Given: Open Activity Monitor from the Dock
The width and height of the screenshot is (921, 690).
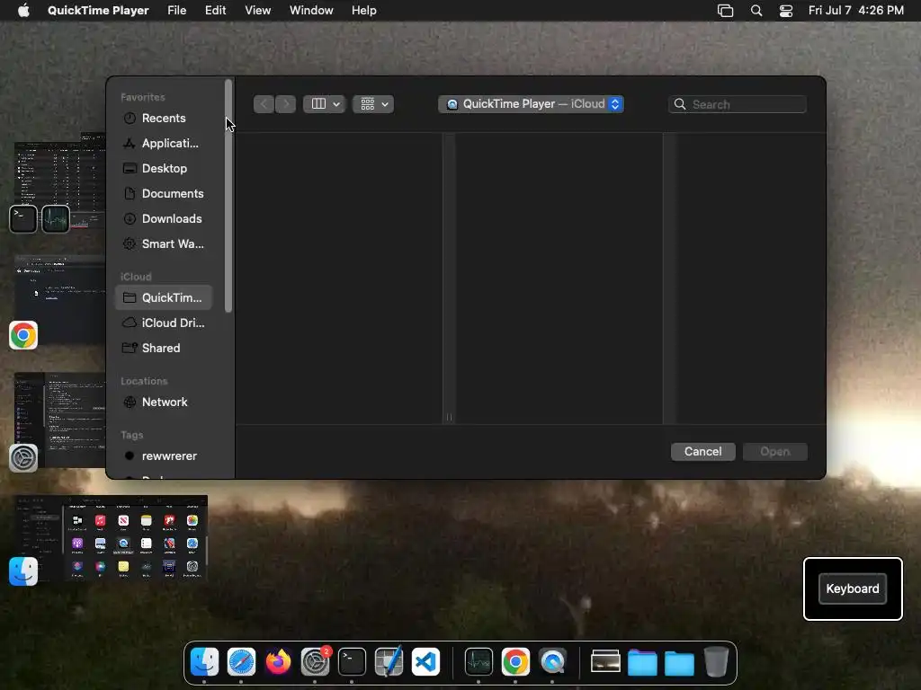Looking at the screenshot, I should [478, 662].
